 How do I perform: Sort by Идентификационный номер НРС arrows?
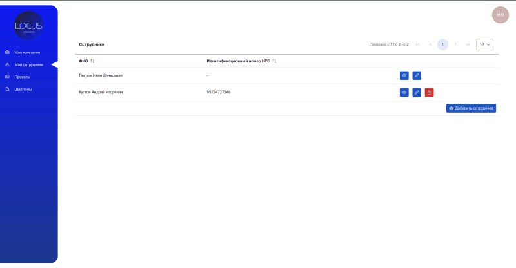[x=274, y=61]
